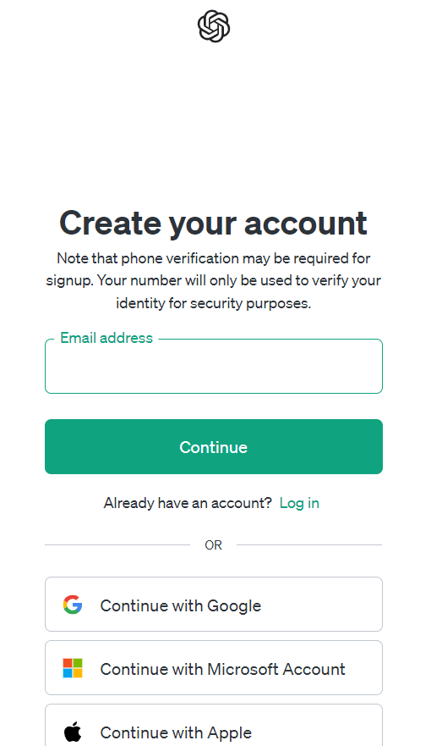Click the Continue label on the green button

[214, 447]
